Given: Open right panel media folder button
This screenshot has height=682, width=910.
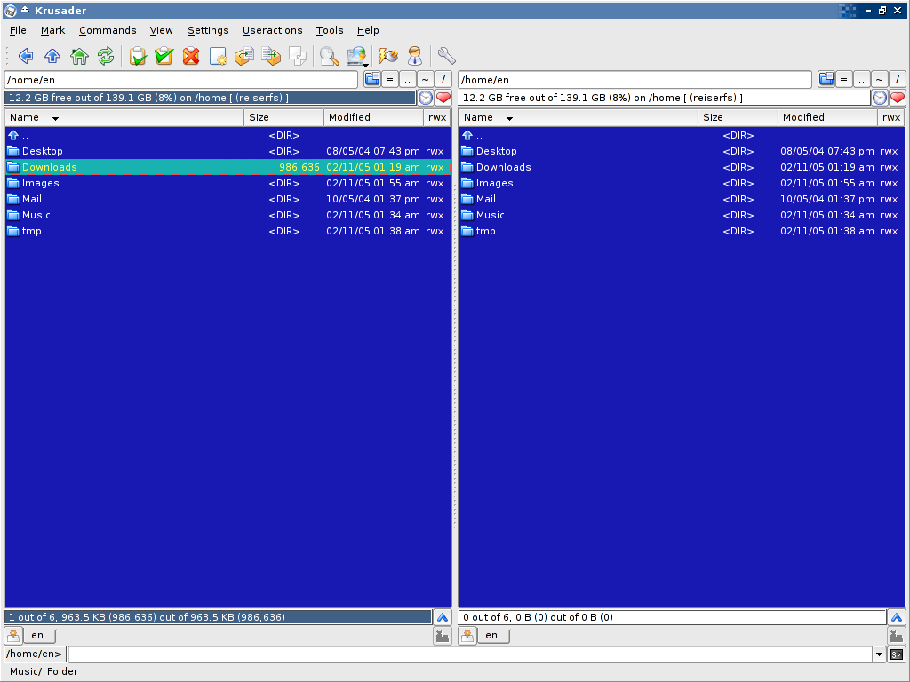Looking at the screenshot, I should coord(826,79).
